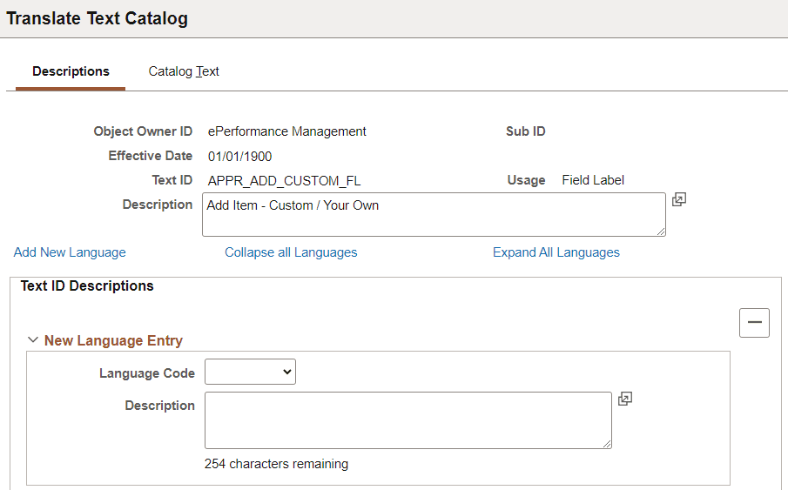Grab resize handle of top Description textarea
The image size is (788, 490).
click(661, 231)
